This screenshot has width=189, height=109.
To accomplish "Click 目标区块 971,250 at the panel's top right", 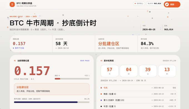I will tap(169, 61).
